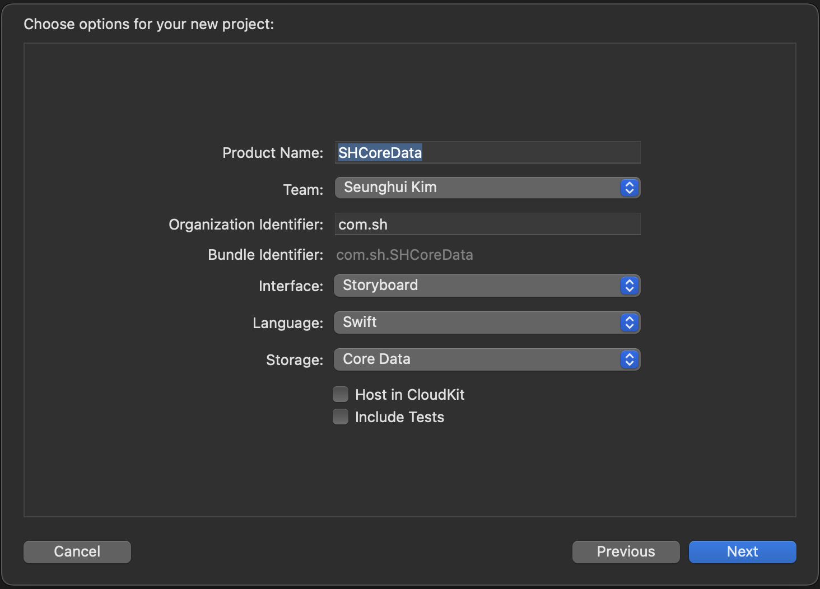Click the 'Host in CloudKit' label text
The image size is (820, 589).
(409, 395)
